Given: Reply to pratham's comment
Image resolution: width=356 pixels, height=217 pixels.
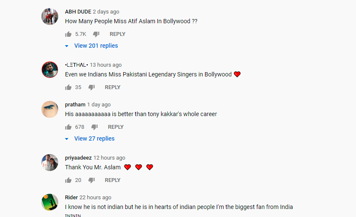Looking at the screenshot, I should [x=116, y=127].
